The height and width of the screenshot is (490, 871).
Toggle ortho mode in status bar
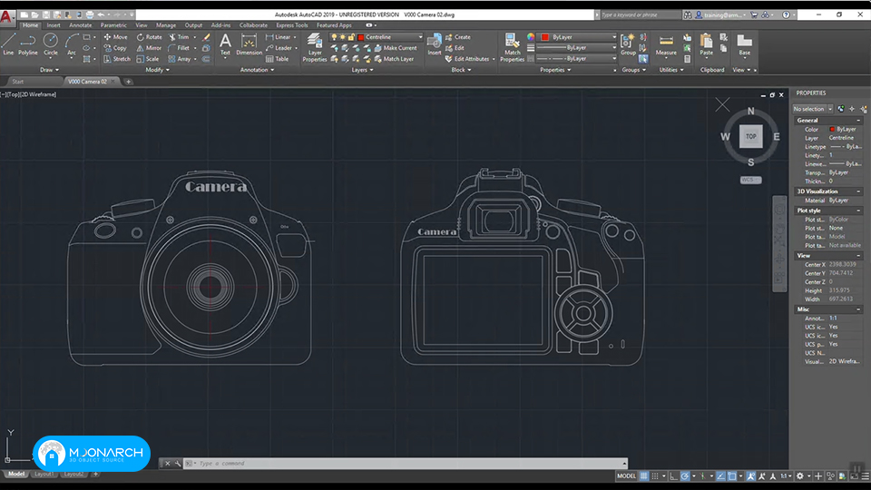click(x=674, y=476)
